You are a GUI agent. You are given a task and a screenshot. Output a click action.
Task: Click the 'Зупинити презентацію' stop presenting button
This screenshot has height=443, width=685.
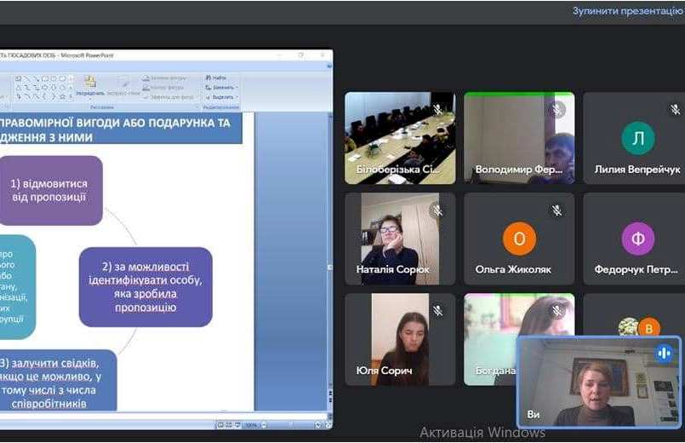pos(628,11)
